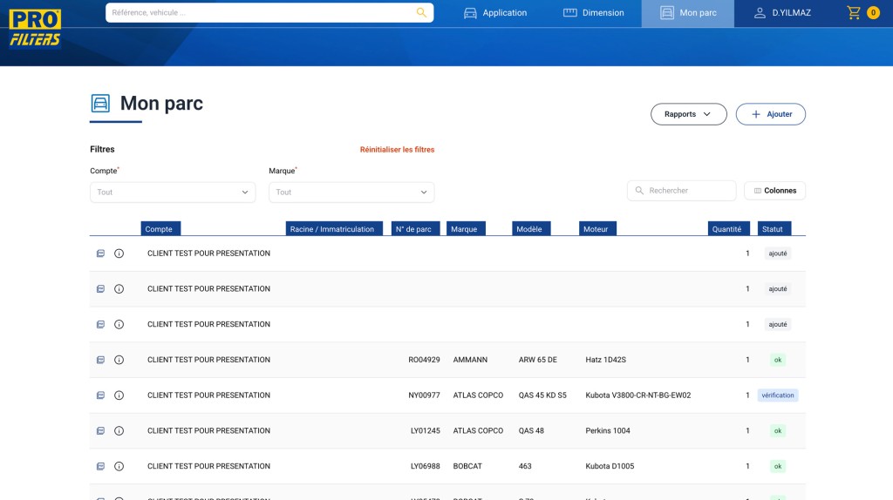Focus the Rechercher table search field
The height and width of the screenshot is (500, 893).
point(682,191)
